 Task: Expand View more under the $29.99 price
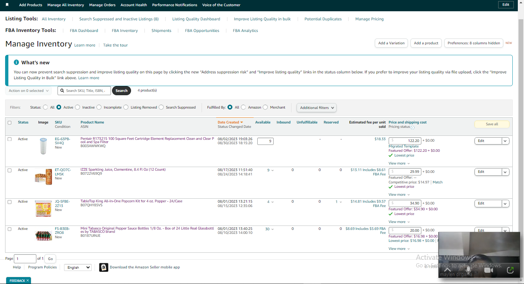(x=399, y=195)
